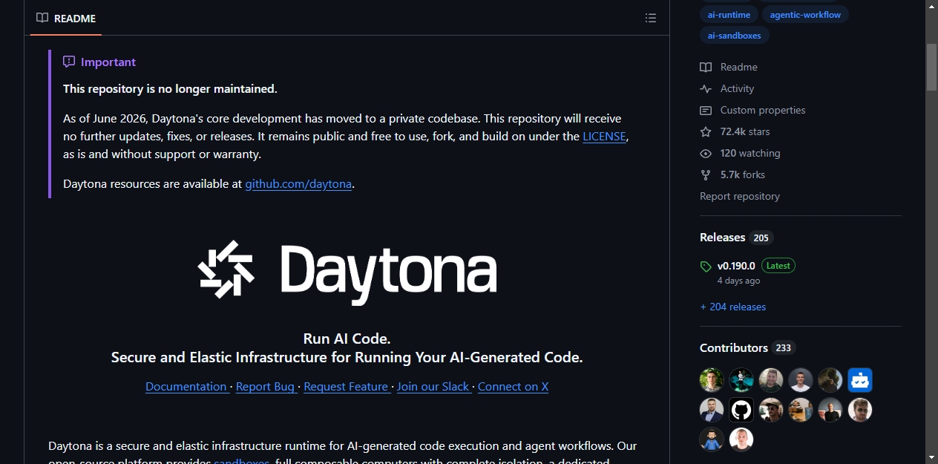Click the 'Run AI Code.' heading

click(347, 339)
